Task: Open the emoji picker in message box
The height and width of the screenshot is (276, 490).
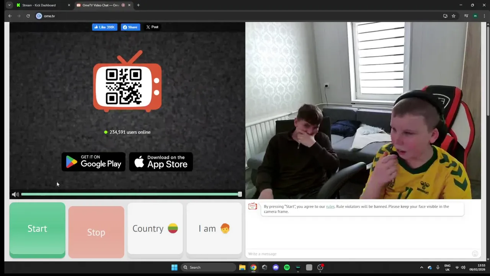Action: [x=475, y=254]
